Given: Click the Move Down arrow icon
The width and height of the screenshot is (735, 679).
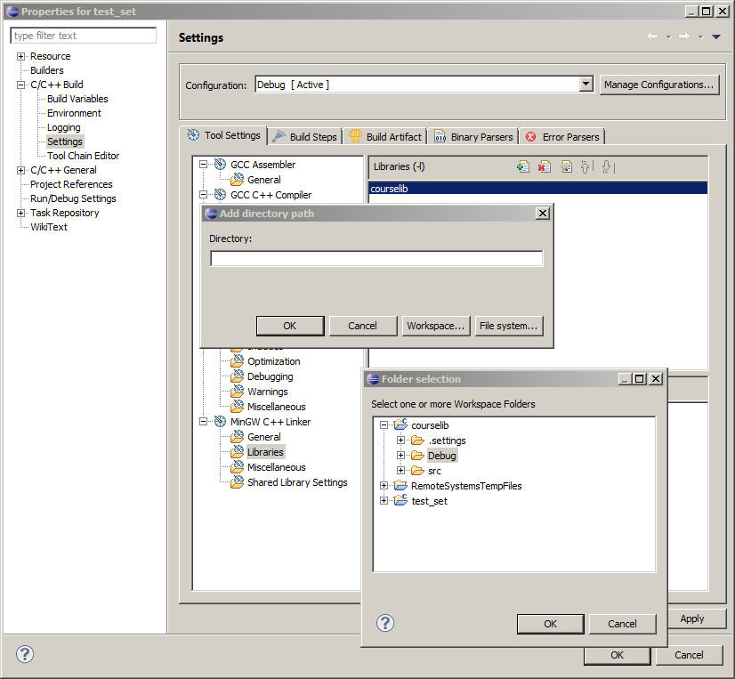Looking at the screenshot, I should pyautogui.click(x=607, y=166).
